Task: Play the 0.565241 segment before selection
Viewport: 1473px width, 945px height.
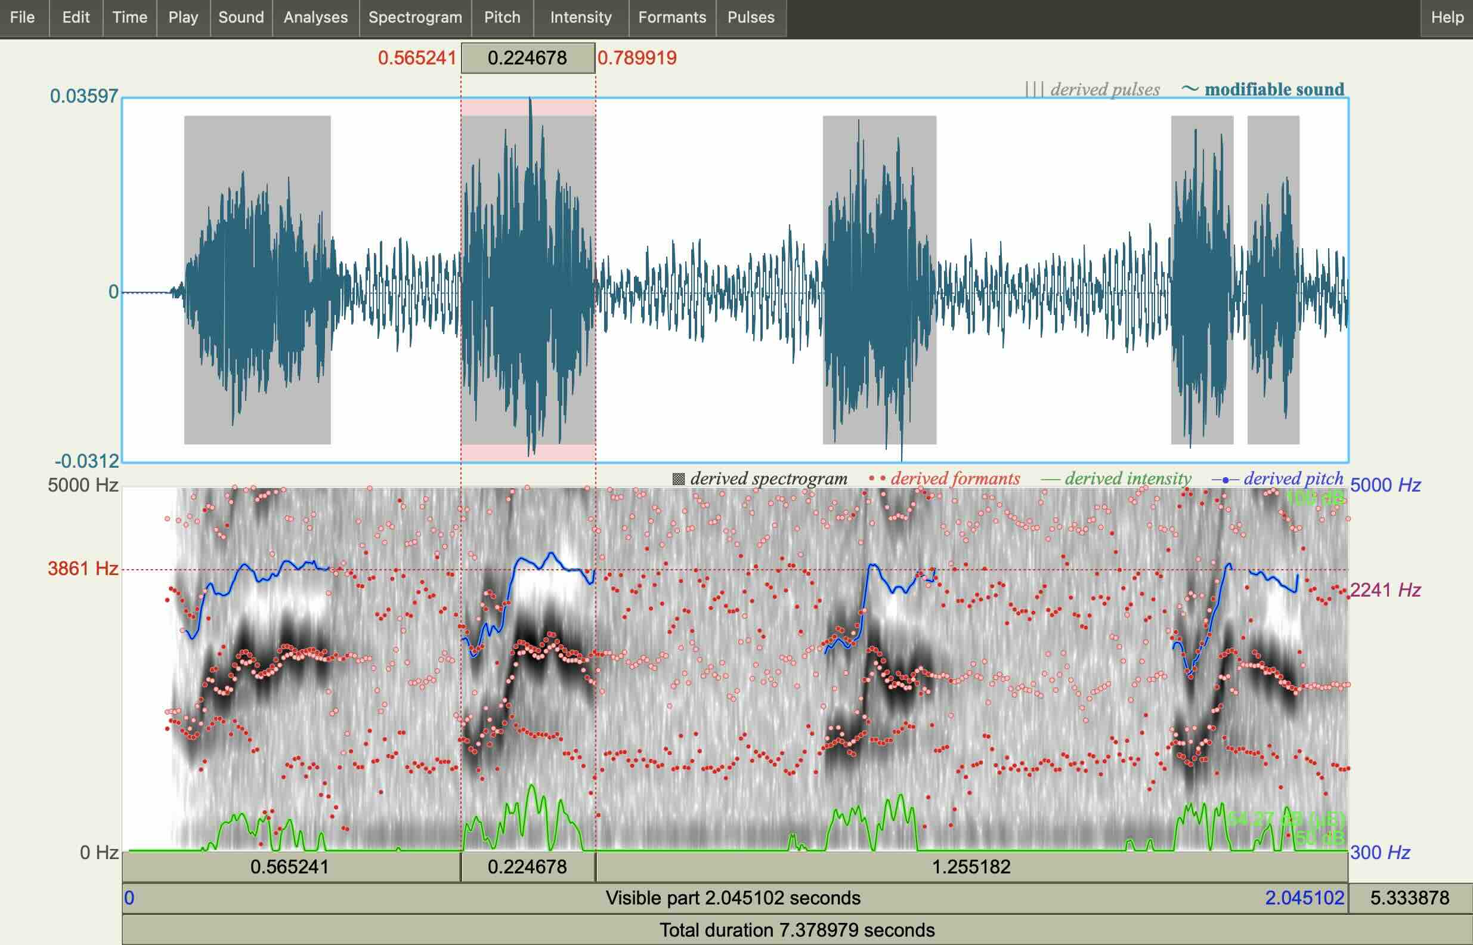Action: click(x=291, y=867)
